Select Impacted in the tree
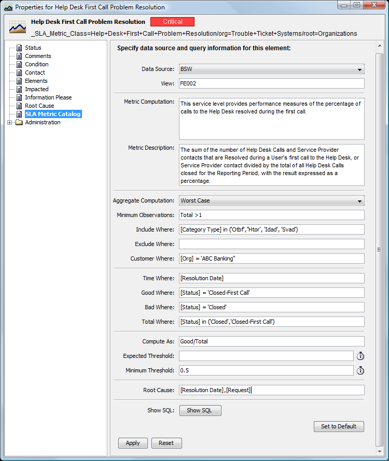 37,89
